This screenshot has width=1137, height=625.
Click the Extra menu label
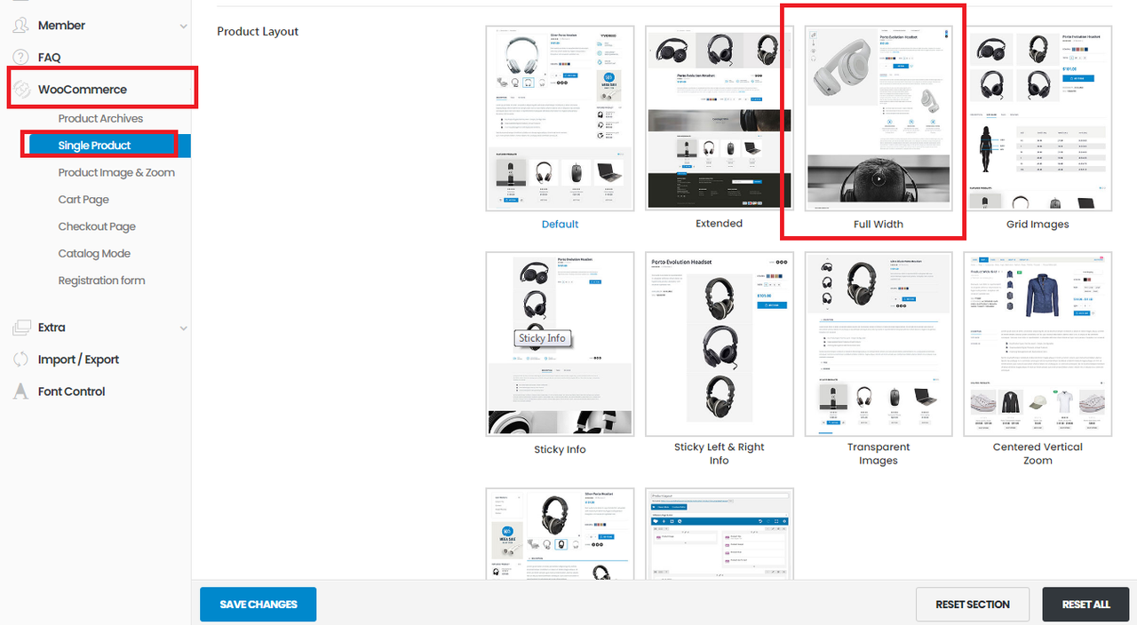coord(52,328)
